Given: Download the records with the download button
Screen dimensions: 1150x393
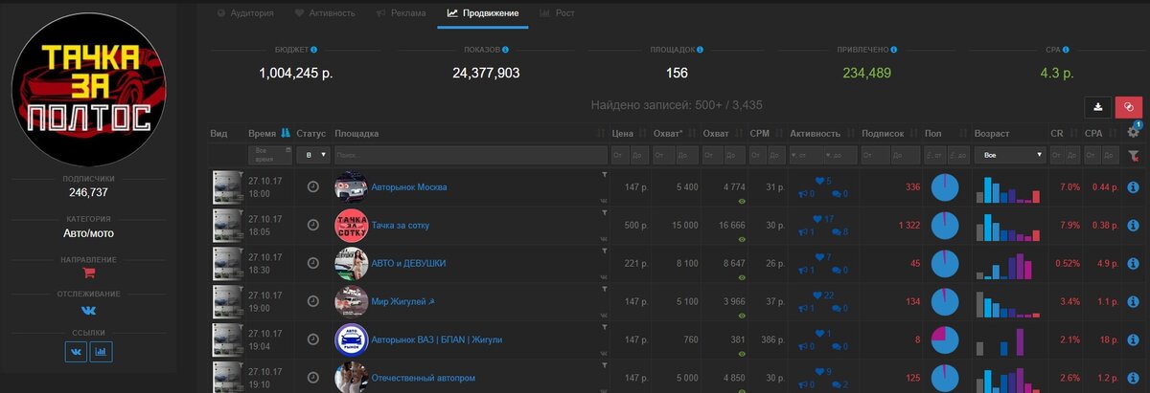Looking at the screenshot, I should click(1097, 107).
